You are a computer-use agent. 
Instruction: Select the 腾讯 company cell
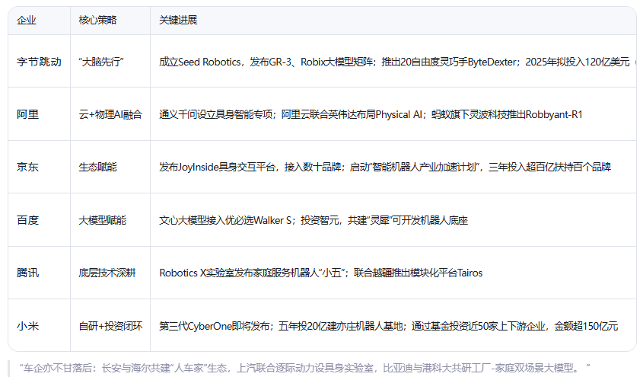pyautogui.click(x=28, y=273)
